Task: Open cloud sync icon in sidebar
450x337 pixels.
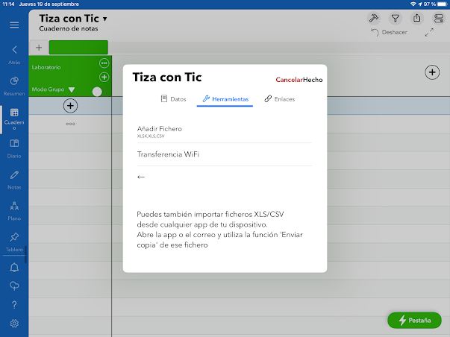Action: pyautogui.click(x=14, y=286)
